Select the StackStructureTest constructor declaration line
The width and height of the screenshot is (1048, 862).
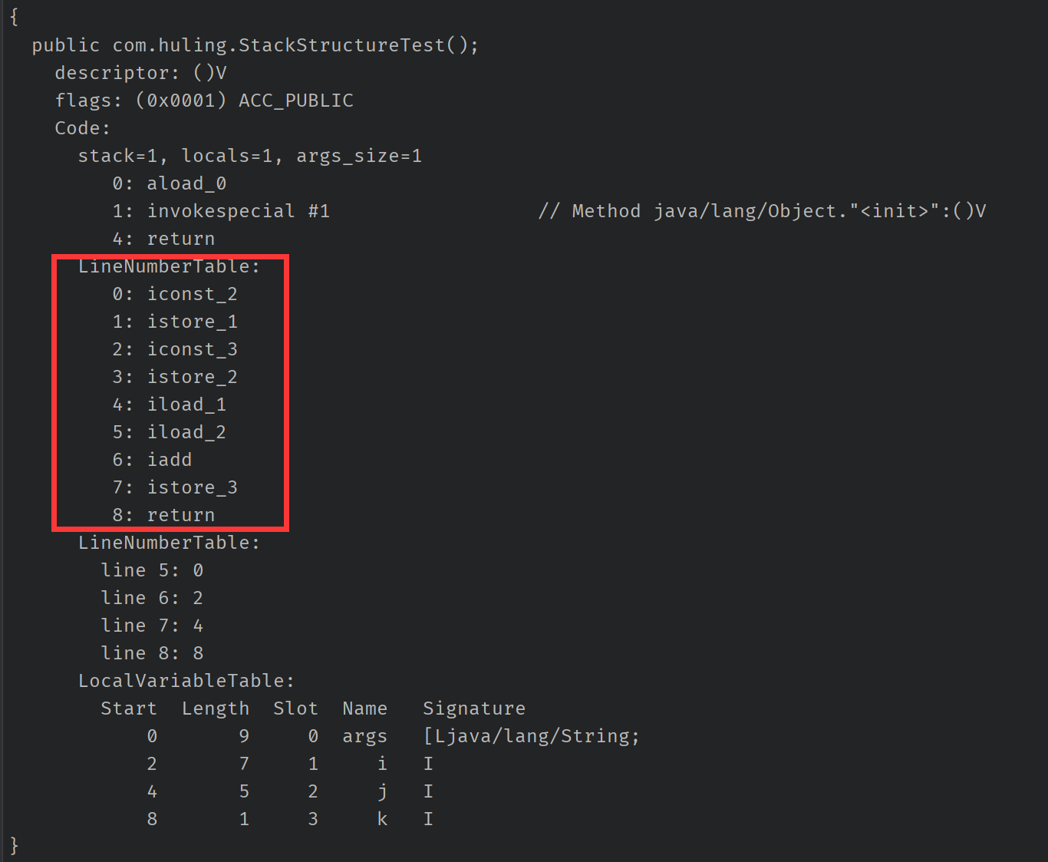pos(255,45)
